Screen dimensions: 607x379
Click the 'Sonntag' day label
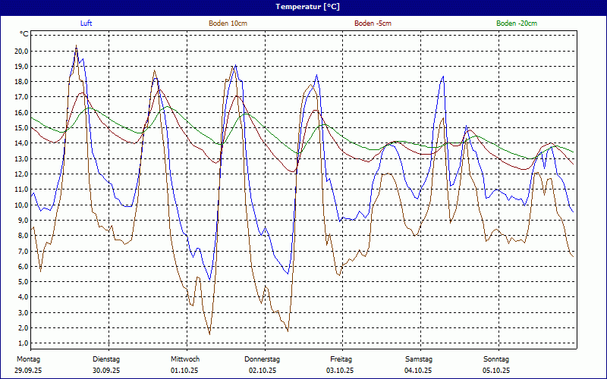(496, 359)
